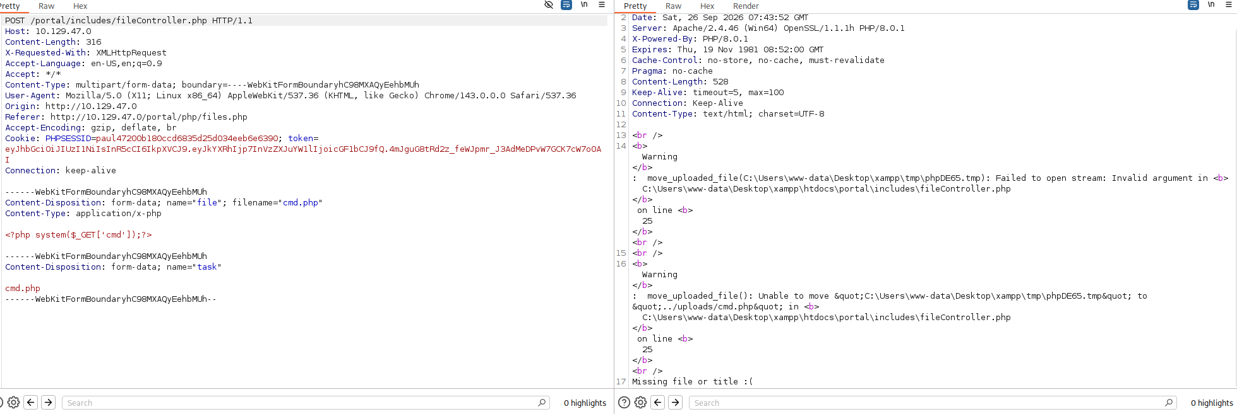The height and width of the screenshot is (414, 1237).
Task: Click the User-Agent header line
Action: [x=290, y=96]
